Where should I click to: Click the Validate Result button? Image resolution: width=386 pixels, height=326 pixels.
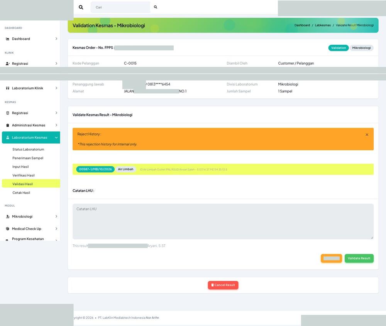click(359, 258)
